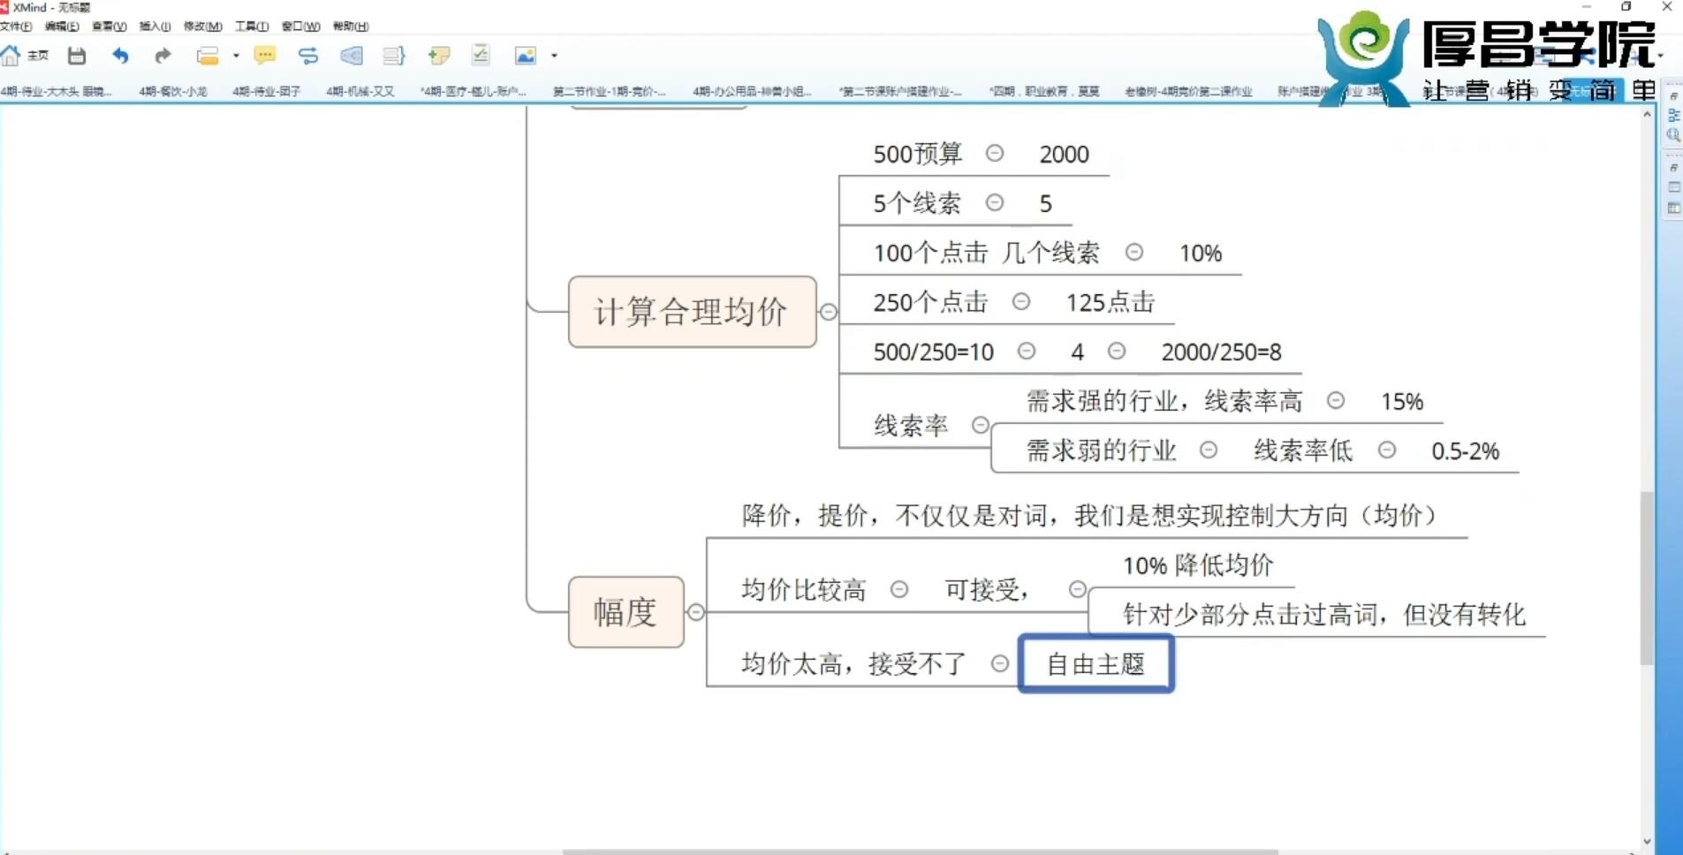Select the 自由主题 topic box
This screenshot has width=1683, height=855.
pyautogui.click(x=1096, y=663)
